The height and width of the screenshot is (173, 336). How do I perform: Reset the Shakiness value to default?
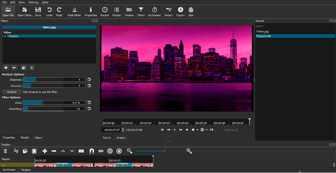(x=89, y=80)
